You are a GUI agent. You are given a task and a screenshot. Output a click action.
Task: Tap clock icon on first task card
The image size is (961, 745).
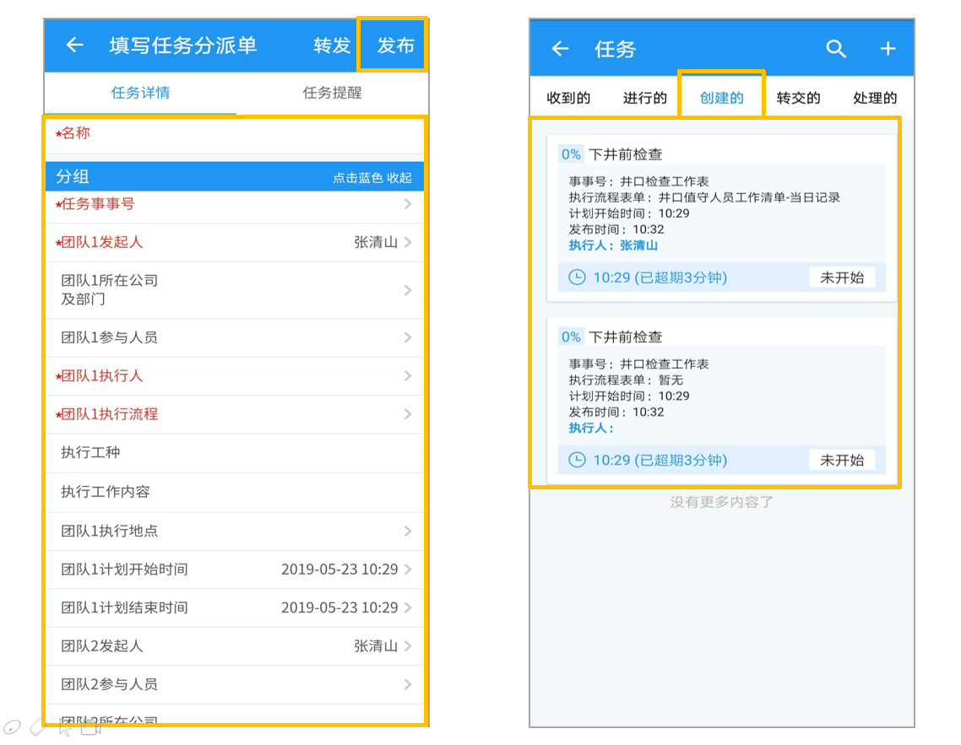pyautogui.click(x=577, y=278)
